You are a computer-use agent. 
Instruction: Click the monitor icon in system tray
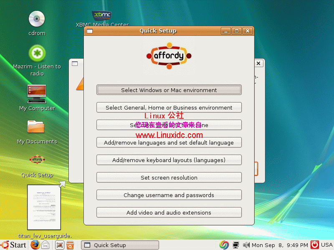(x=235, y=245)
